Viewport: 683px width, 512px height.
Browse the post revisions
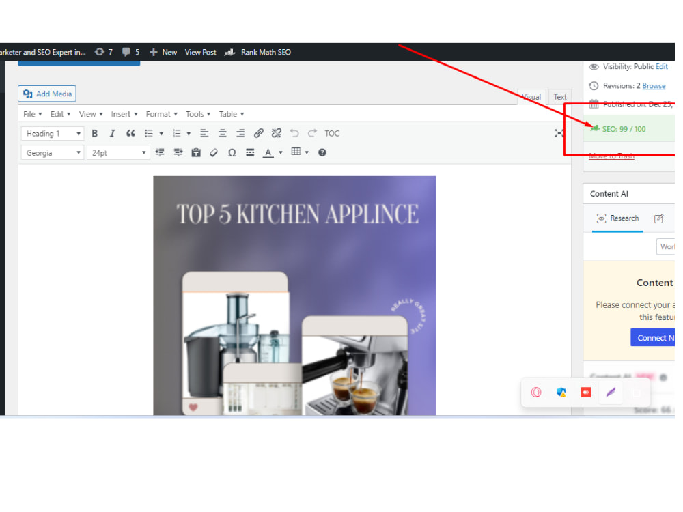(654, 86)
